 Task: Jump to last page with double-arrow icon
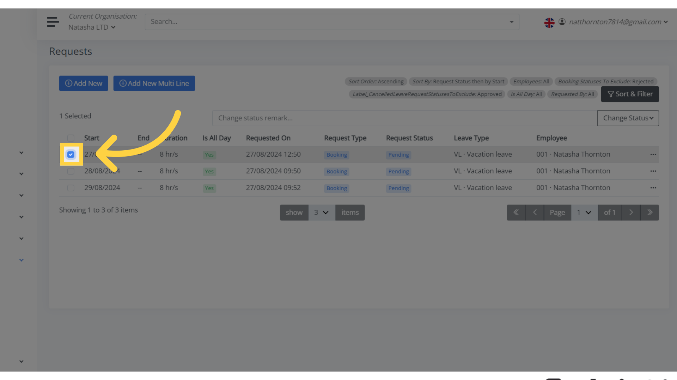[649, 212]
